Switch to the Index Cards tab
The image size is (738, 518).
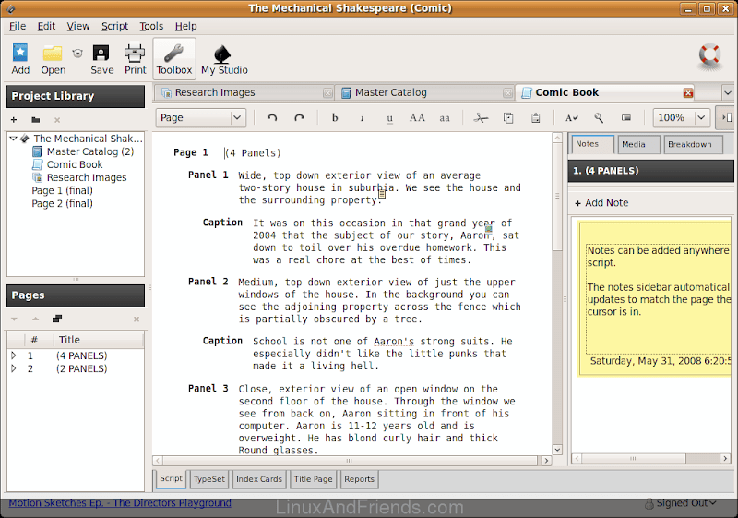coord(258,479)
